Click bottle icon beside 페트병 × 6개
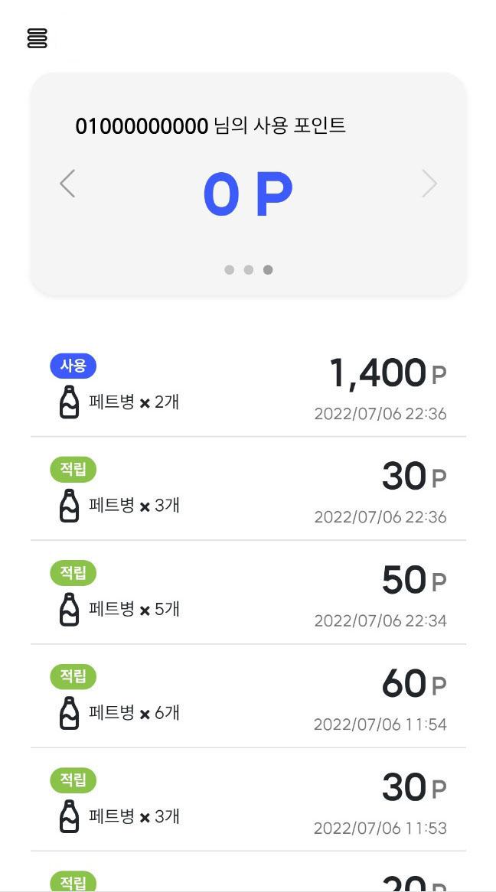This screenshot has height=892, width=496. click(x=70, y=713)
